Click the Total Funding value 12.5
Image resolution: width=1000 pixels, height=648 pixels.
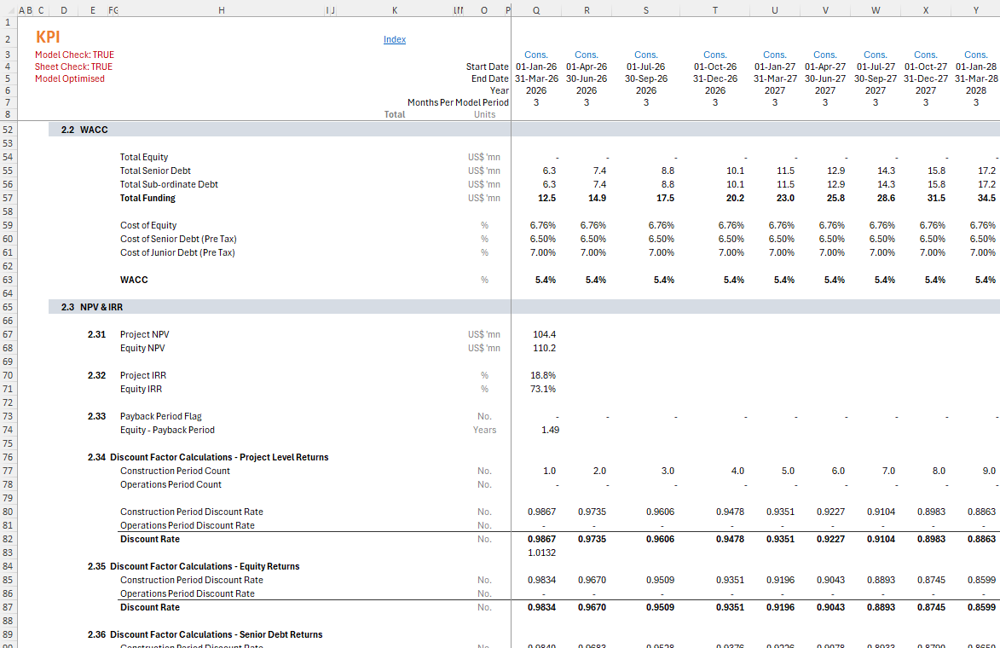pos(546,199)
